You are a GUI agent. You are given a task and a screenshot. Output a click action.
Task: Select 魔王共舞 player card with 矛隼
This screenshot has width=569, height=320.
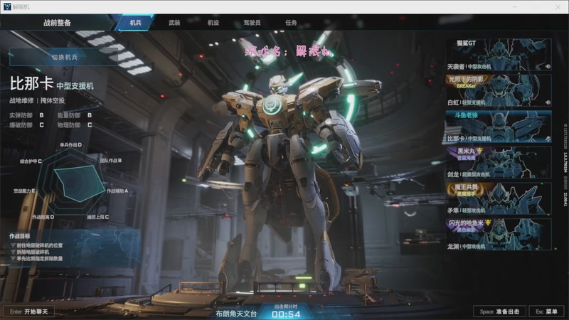click(x=499, y=198)
